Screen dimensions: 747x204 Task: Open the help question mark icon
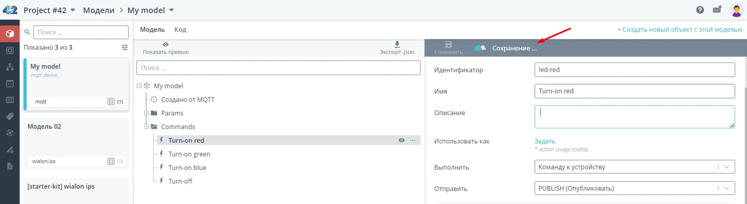(700, 10)
